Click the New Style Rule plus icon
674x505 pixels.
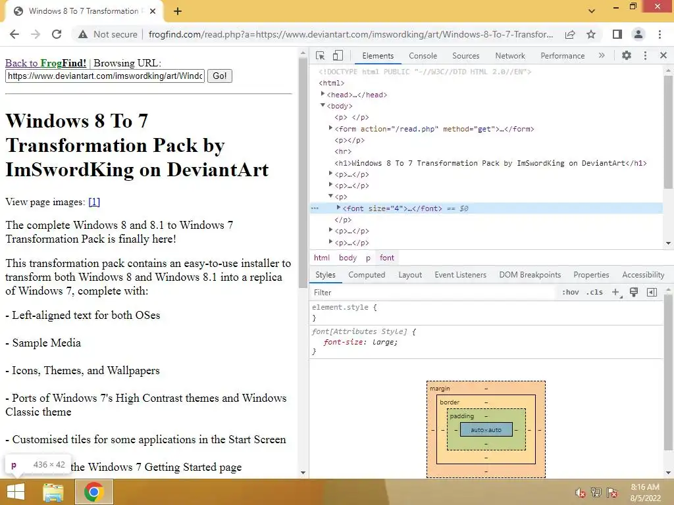616,293
